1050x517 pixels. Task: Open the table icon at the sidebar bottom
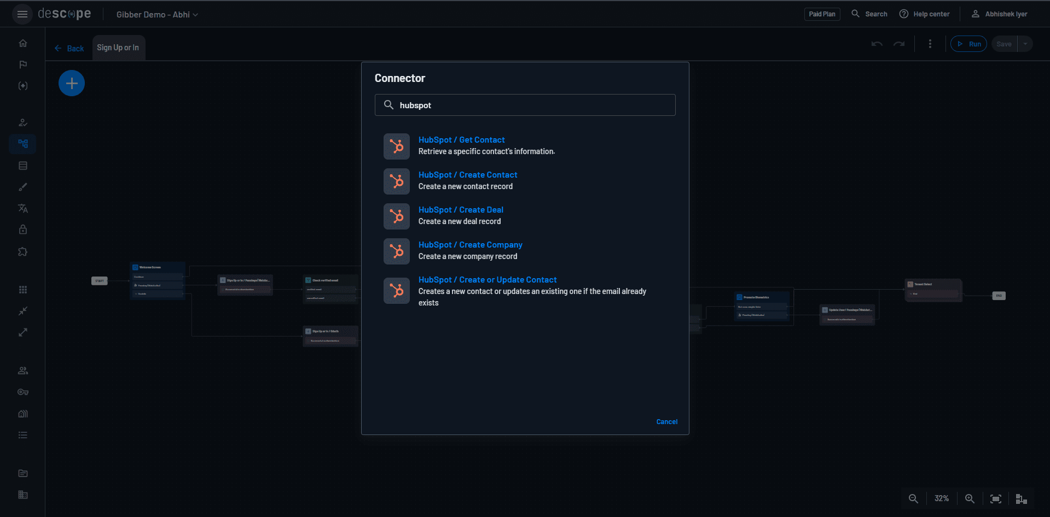point(23,495)
